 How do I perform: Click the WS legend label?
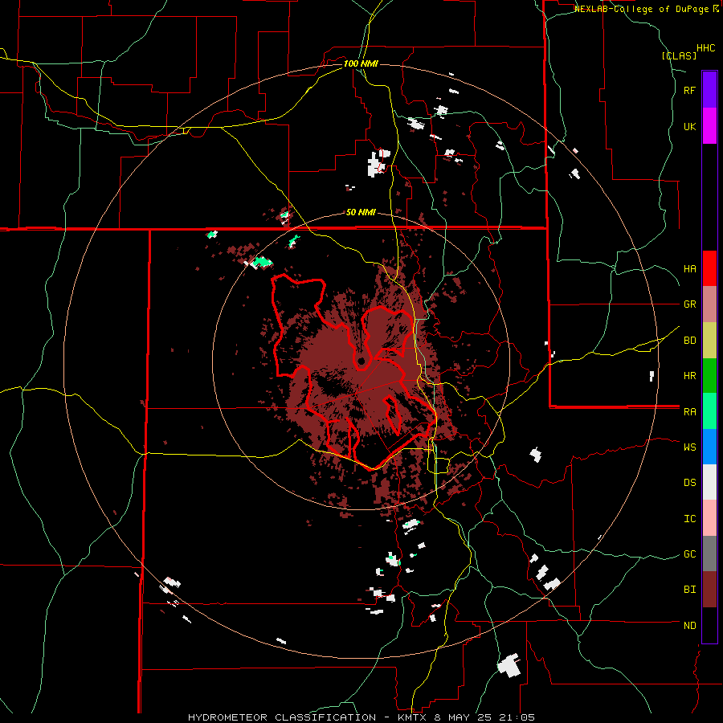pos(689,447)
